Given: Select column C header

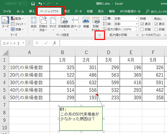Looking at the screenshot, I should (x=86, y=52).
